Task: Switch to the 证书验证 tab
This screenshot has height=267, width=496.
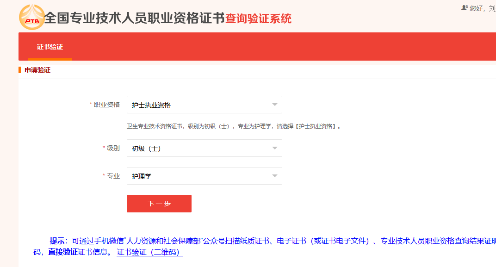Action: point(50,47)
